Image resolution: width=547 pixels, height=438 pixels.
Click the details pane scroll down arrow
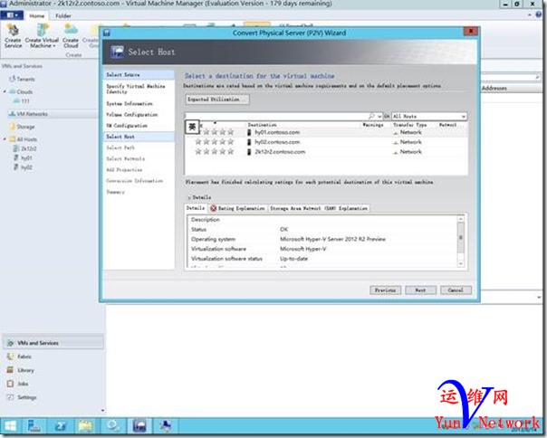[460, 263]
